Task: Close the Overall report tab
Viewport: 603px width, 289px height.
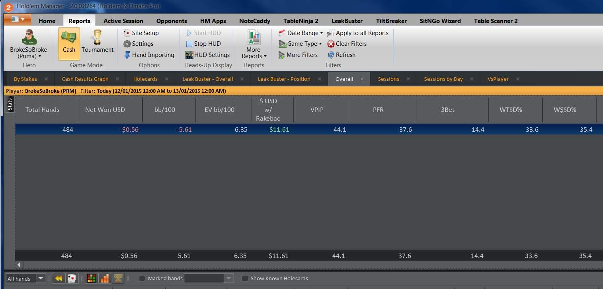Action: (x=362, y=79)
